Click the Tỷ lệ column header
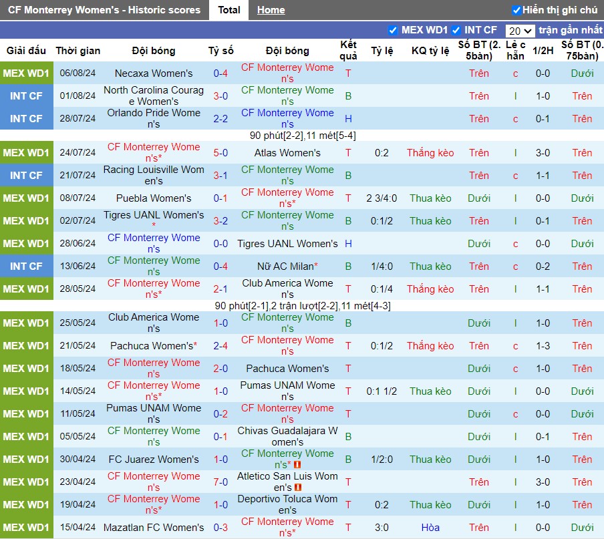The height and width of the screenshot is (539, 604). click(382, 51)
